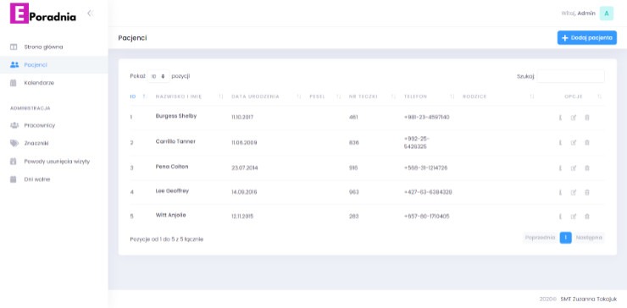Delete patient Pena Colton
The height and width of the screenshot is (308, 627).
point(587,168)
